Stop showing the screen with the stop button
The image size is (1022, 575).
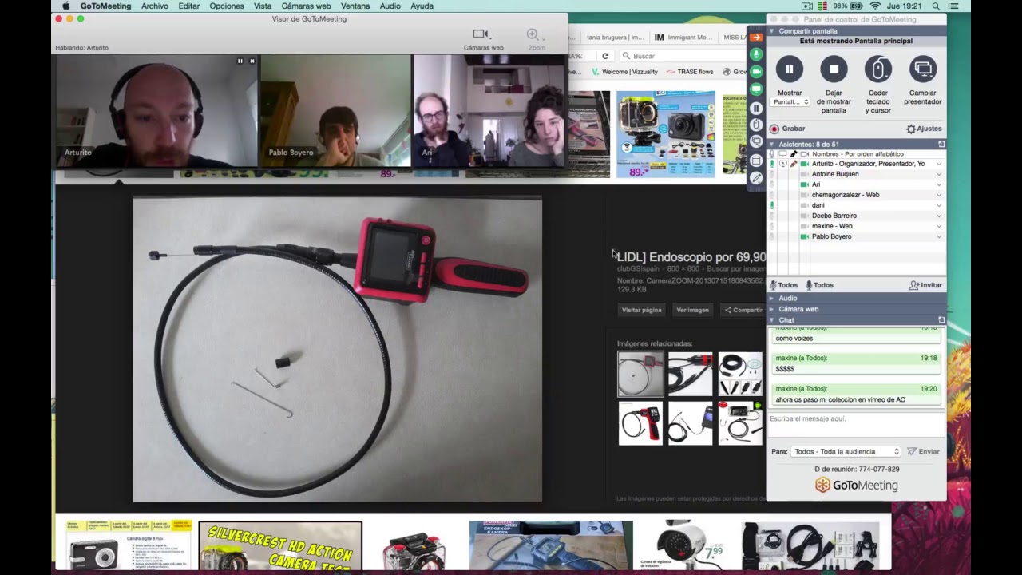point(834,69)
